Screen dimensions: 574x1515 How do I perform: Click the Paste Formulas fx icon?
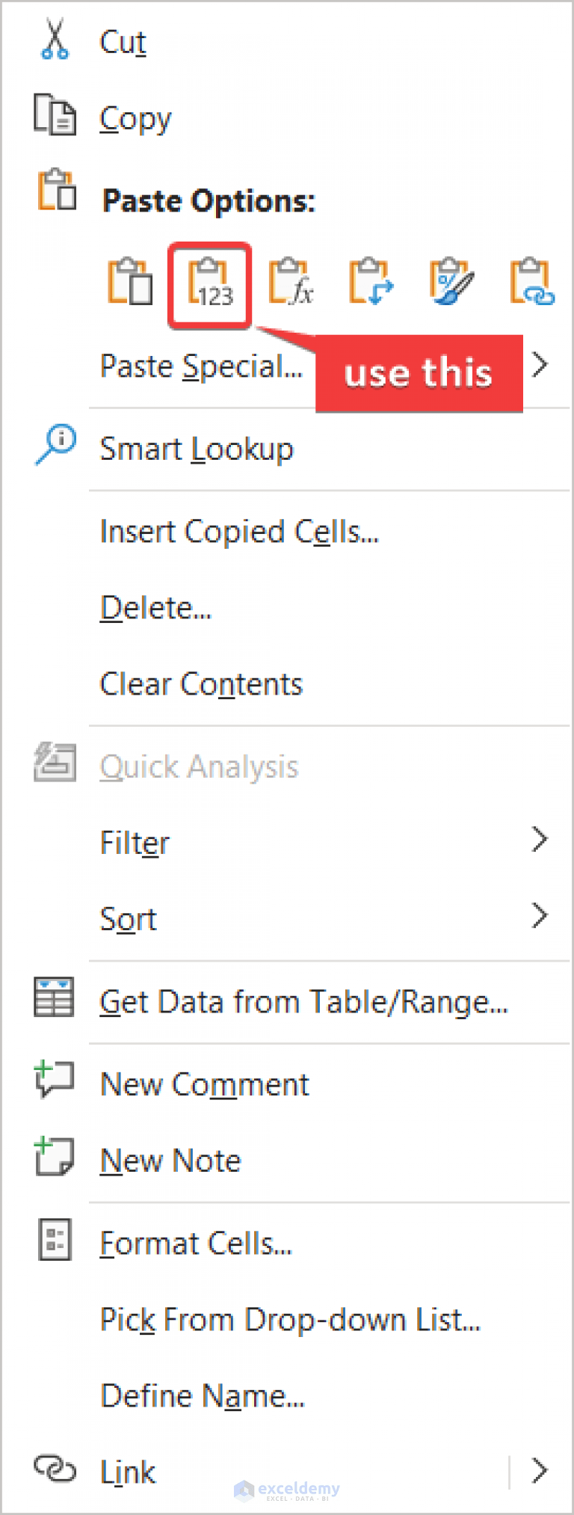pyautogui.click(x=291, y=284)
